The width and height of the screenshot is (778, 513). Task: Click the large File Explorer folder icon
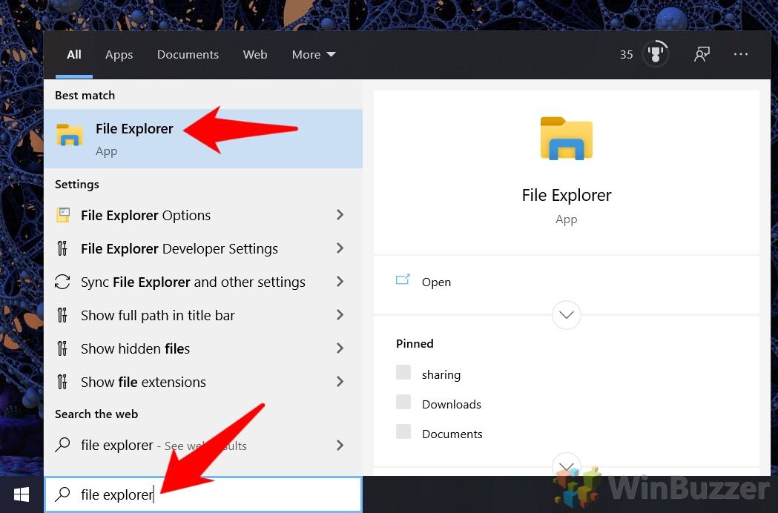[x=566, y=139]
